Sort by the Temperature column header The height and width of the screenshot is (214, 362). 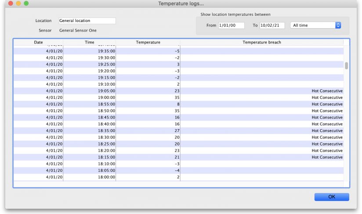(x=148, y=42)
